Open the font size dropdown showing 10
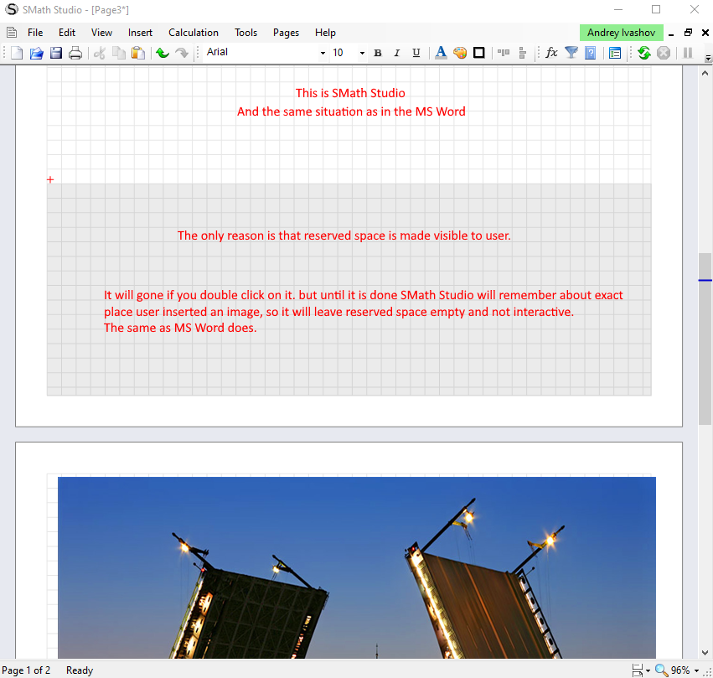 click(x=362, y=53)
